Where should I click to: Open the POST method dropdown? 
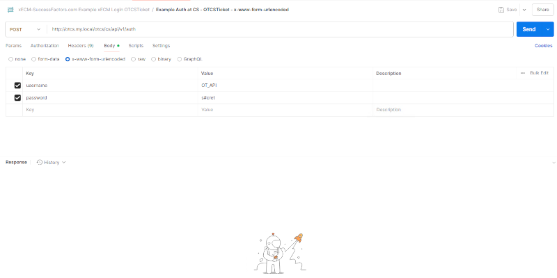pos(26,29)
